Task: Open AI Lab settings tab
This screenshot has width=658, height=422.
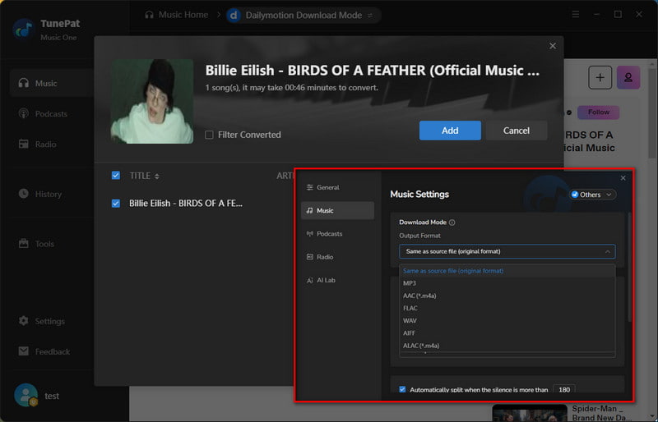Action: tap(337, 280)
